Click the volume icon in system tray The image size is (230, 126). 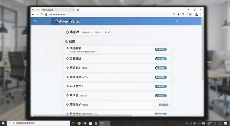(x=195, y=123)
